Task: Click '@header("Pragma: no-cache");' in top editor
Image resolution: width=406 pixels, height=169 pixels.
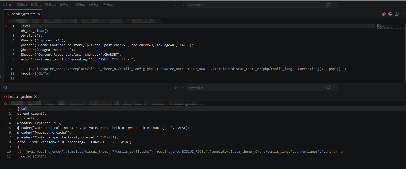Action: coord(48,50)
